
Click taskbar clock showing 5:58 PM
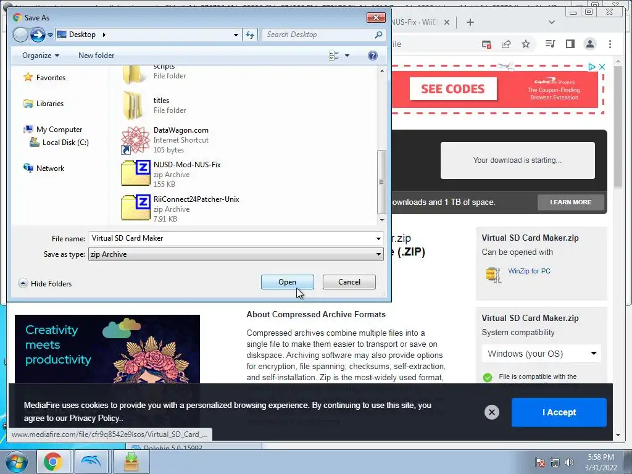click(x=601, y=462)
